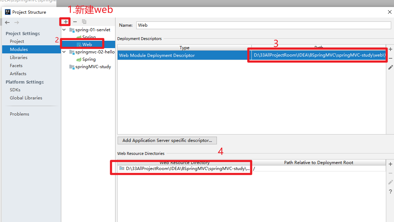This screenshot has height=222, width=394.
Task: Edit deployment descriptor with pencil icon
Action: pyautogui.click(x=390, y=67)
